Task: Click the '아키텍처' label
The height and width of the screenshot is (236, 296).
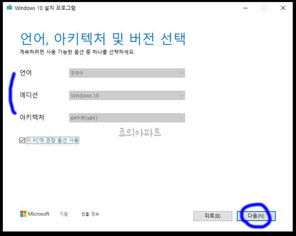Action: coord(32,117)
